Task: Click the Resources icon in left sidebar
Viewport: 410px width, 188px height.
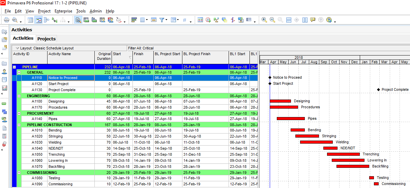Action: pos(4,71)
